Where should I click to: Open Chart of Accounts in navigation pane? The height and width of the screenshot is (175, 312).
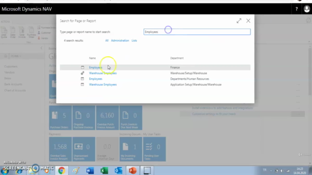[15, 90]
